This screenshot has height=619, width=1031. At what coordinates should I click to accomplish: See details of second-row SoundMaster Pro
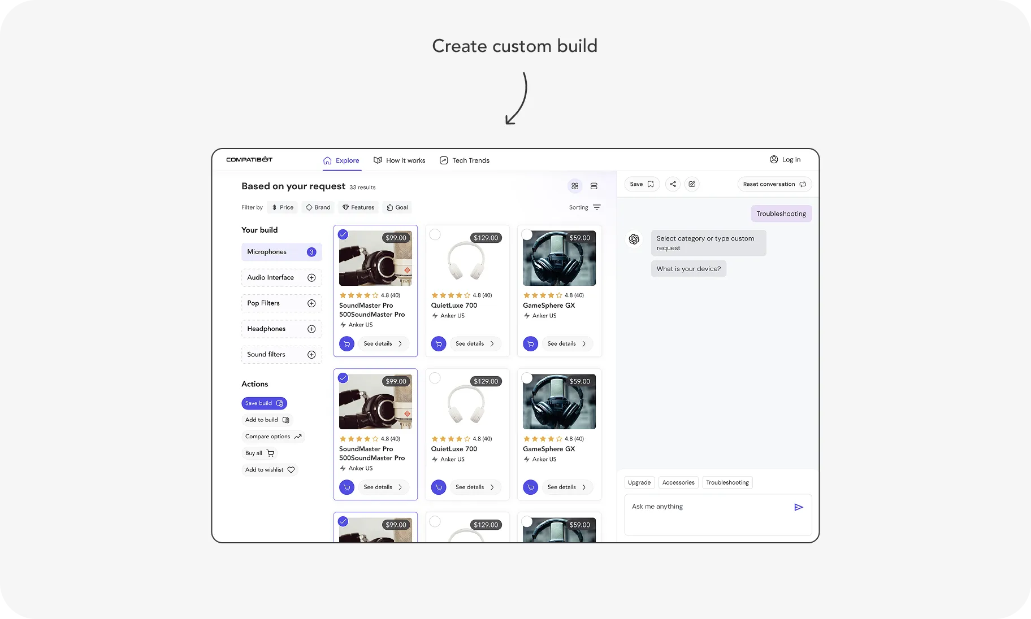pyautogui.click(x=383, y=487)
